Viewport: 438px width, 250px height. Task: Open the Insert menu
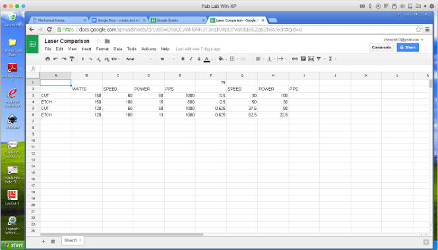pyautogui.click(x=86, y=49)
